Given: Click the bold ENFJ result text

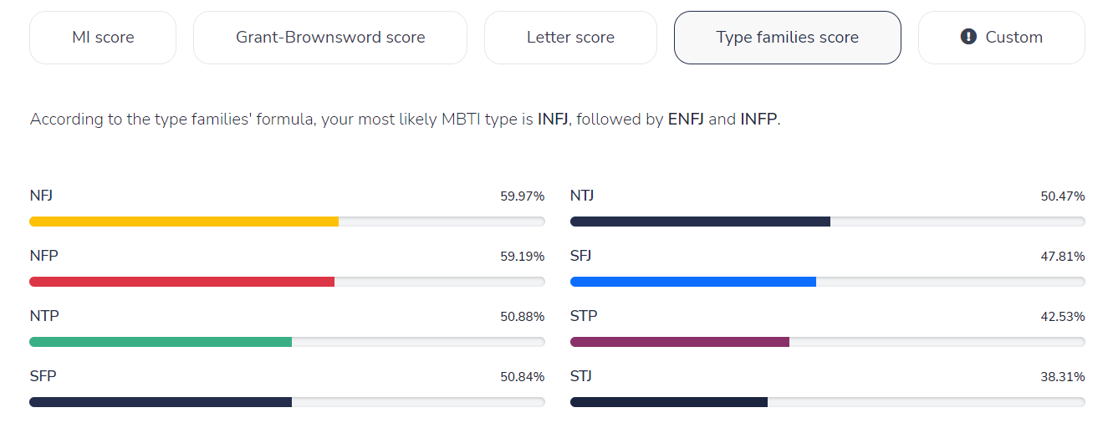Looking at the screenshot, I should click(x=686, y=120).
